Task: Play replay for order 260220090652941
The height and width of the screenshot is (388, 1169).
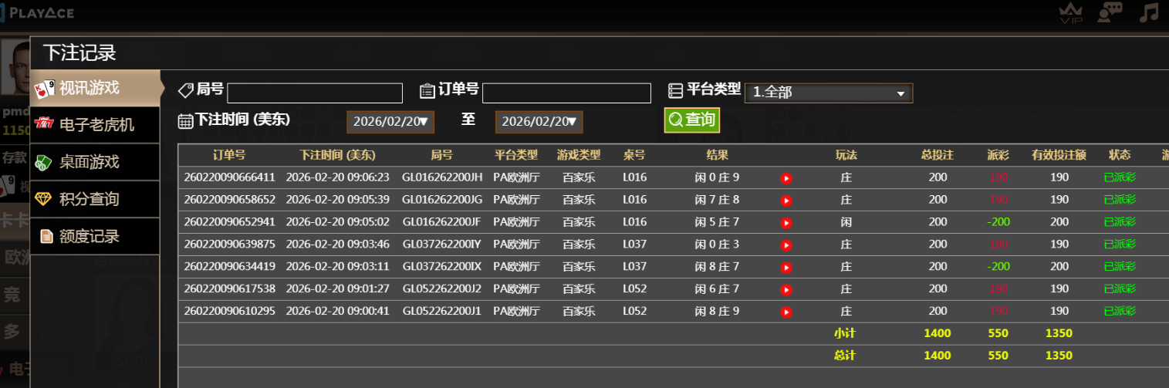Action: click(x=786, y=223)
